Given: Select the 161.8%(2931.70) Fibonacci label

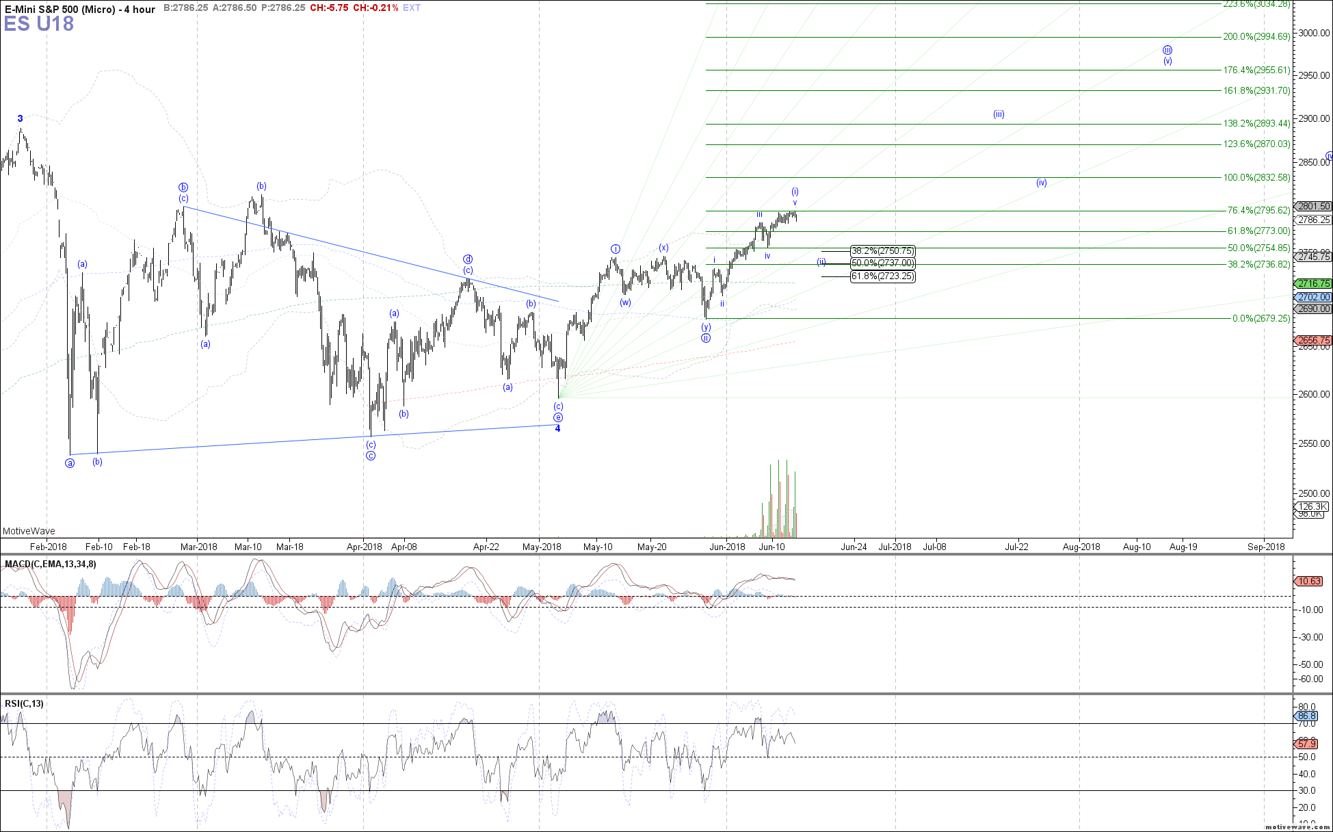Looking at the screenshot, I should click(x=1256, y=91).
